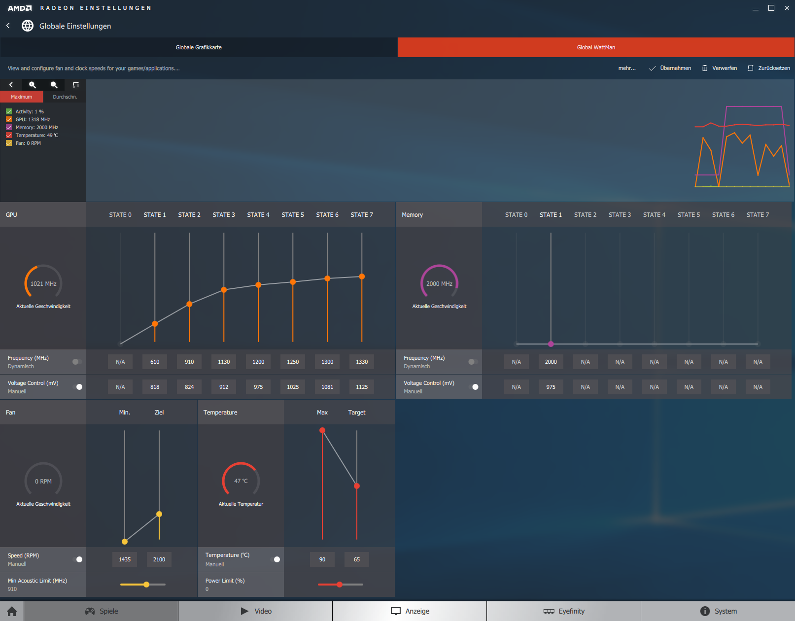Click the Übernehmen checkmark icon
Screen dimensions: 795x621
click(652, 68)
